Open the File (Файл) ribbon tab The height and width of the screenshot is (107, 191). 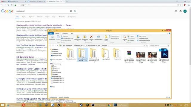tap(51, 33)
